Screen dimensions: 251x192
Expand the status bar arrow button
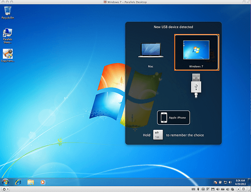coord(238,189)
